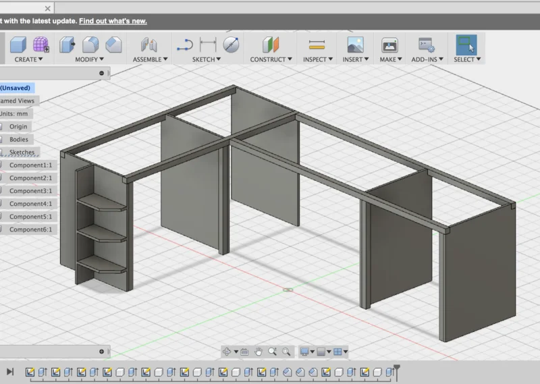Image resolution: width=540 pixels, height=384 pixels.
Task: Select Component1:1 in the browser
Action: point(30,165)
